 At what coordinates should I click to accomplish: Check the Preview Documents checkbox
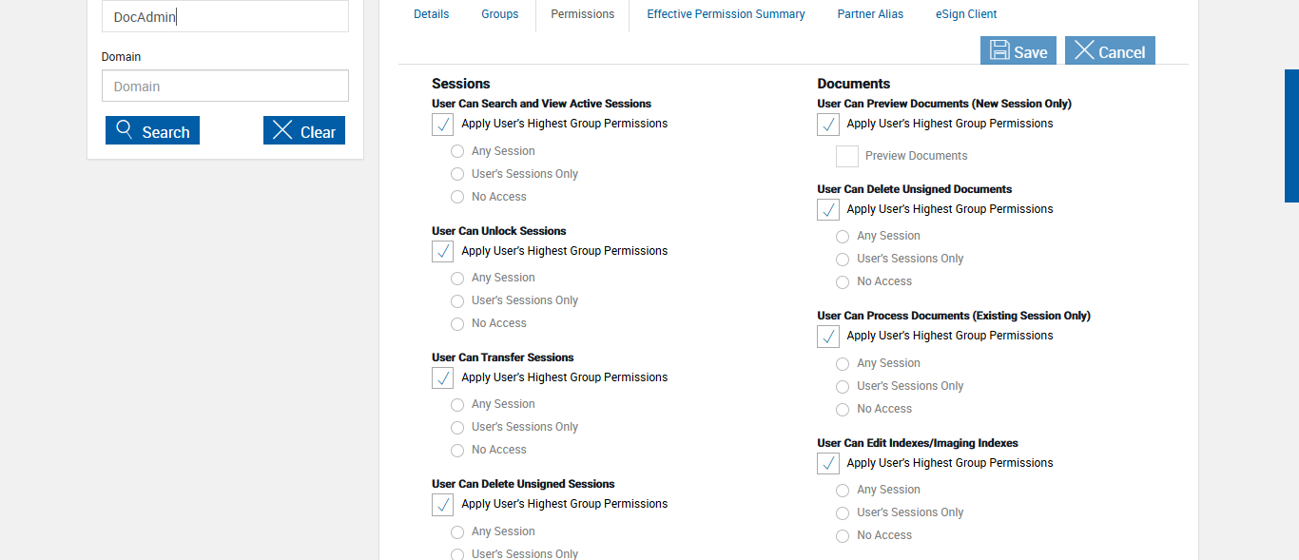pyautogui.click(x=847, y=156)
